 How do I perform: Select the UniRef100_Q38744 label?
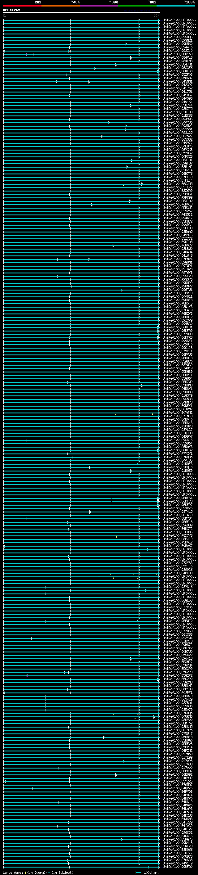coord(177,105)
